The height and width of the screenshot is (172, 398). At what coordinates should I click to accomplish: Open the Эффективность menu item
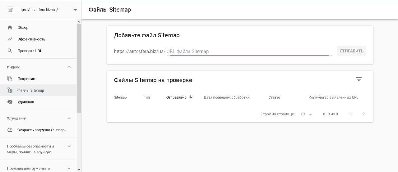pyautogui.click(x=39, y=39)
